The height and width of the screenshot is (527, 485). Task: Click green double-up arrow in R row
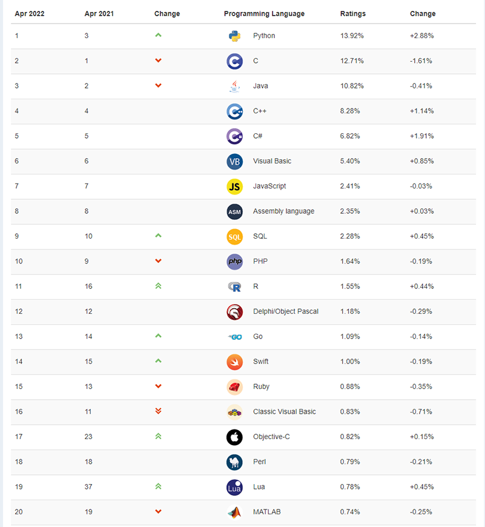coord(158,286)
